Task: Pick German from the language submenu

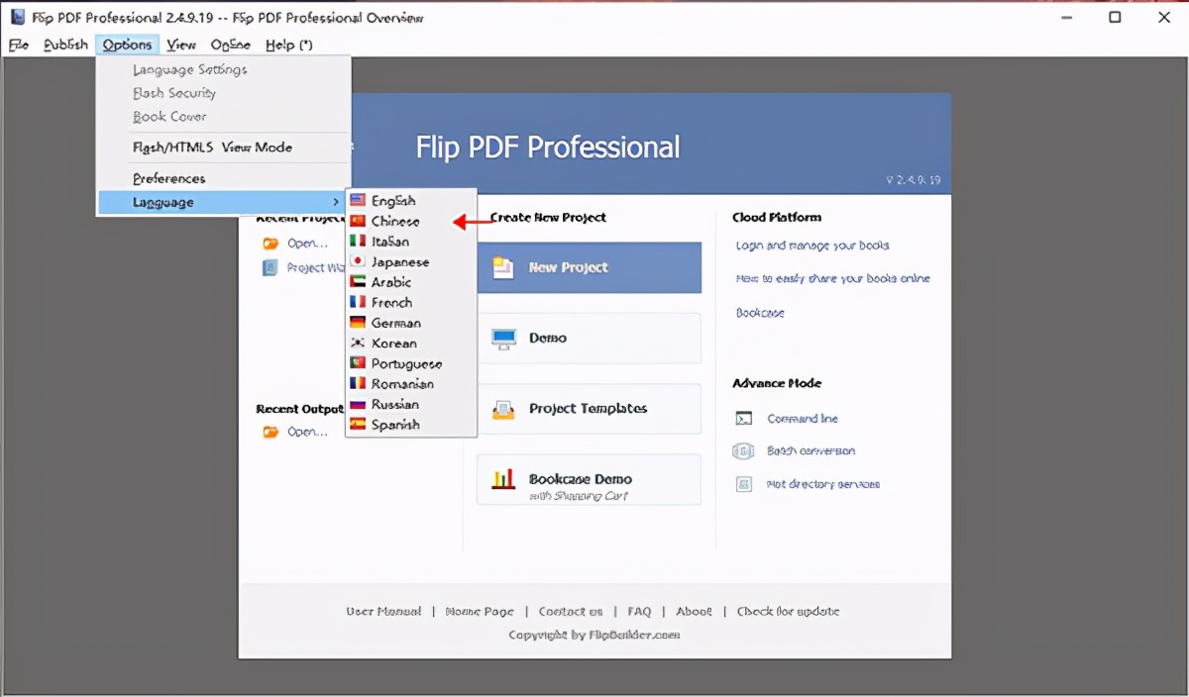Action: pyautogui.click(x=395, y=323)
